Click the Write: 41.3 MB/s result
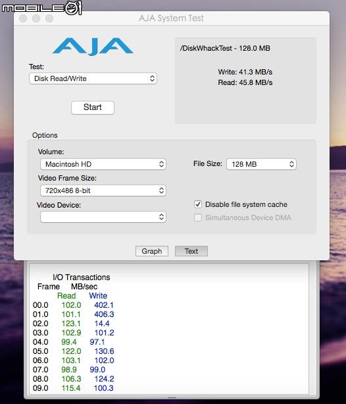This screenshot has height=404, width=346. pos(245,72)
